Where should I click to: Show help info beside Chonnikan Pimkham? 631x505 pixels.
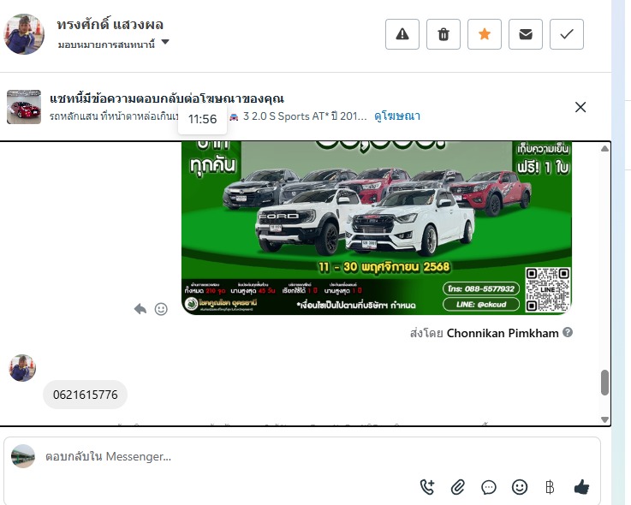pyautogui.click(x=568, y=332)
